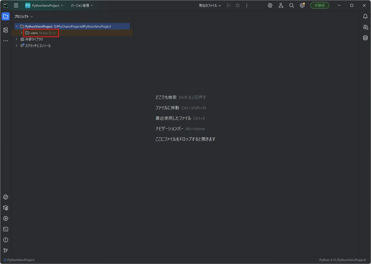Collapse the PythonVenvProject root node

coord(17,26)
